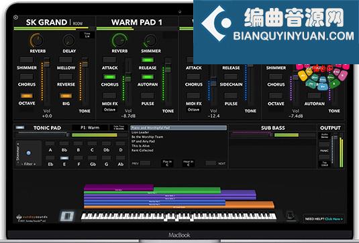
Task: Click the purple top key range bar
Action: [x=119, y=187]
